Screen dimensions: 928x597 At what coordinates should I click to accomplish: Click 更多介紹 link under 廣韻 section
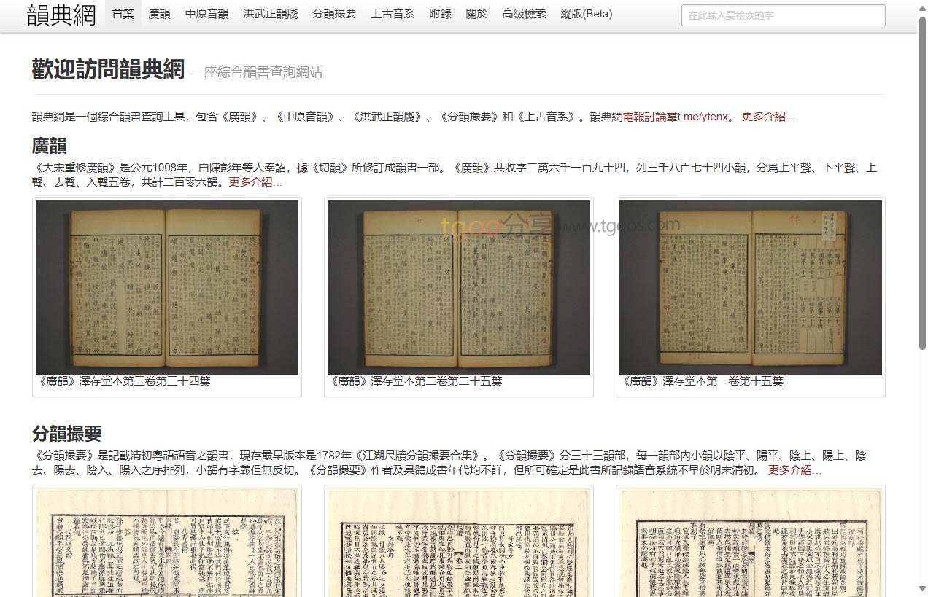point(255,182)
